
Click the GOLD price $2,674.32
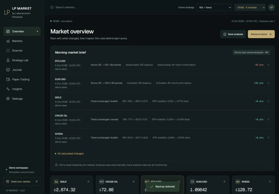[65, 190]
